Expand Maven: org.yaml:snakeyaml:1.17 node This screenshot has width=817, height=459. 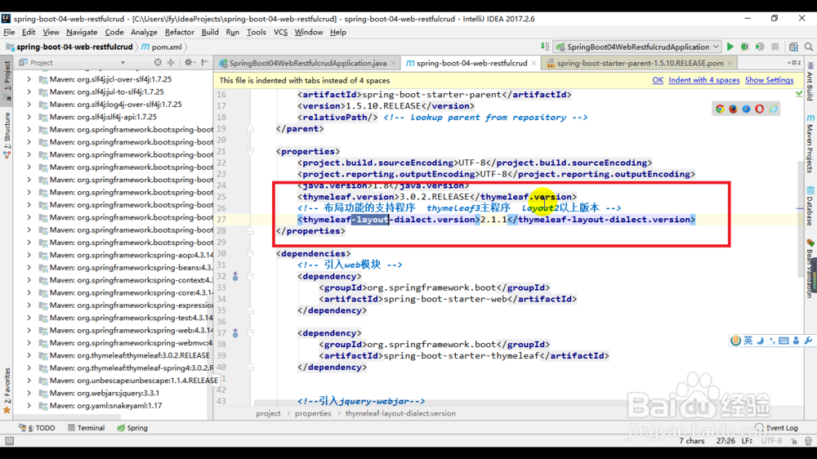(x=29, y=405)
